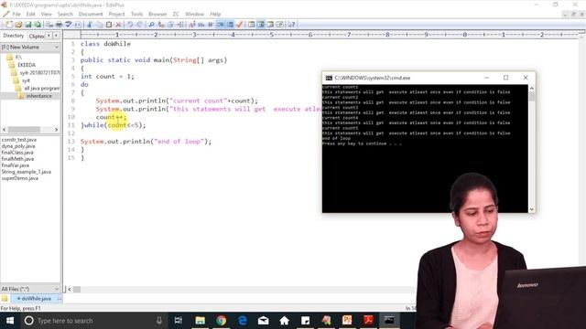Open Microsoft Edge from the taskbar
This screenshot has height=329, width=586.
tap(243, 321)
